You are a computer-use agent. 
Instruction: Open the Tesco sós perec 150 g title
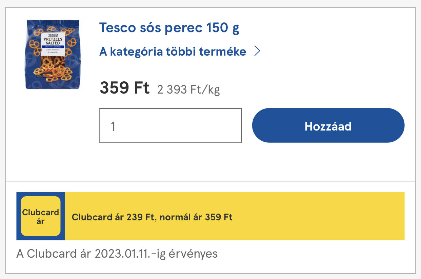tap(169, 28)
